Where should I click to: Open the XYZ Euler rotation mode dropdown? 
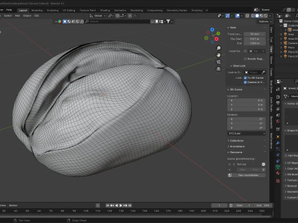tap(246, 133)
